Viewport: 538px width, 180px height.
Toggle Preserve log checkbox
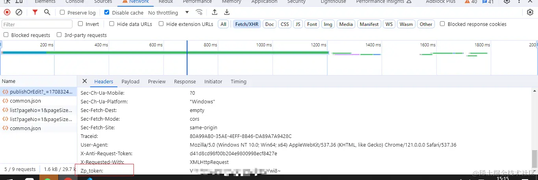coord(62,13)
